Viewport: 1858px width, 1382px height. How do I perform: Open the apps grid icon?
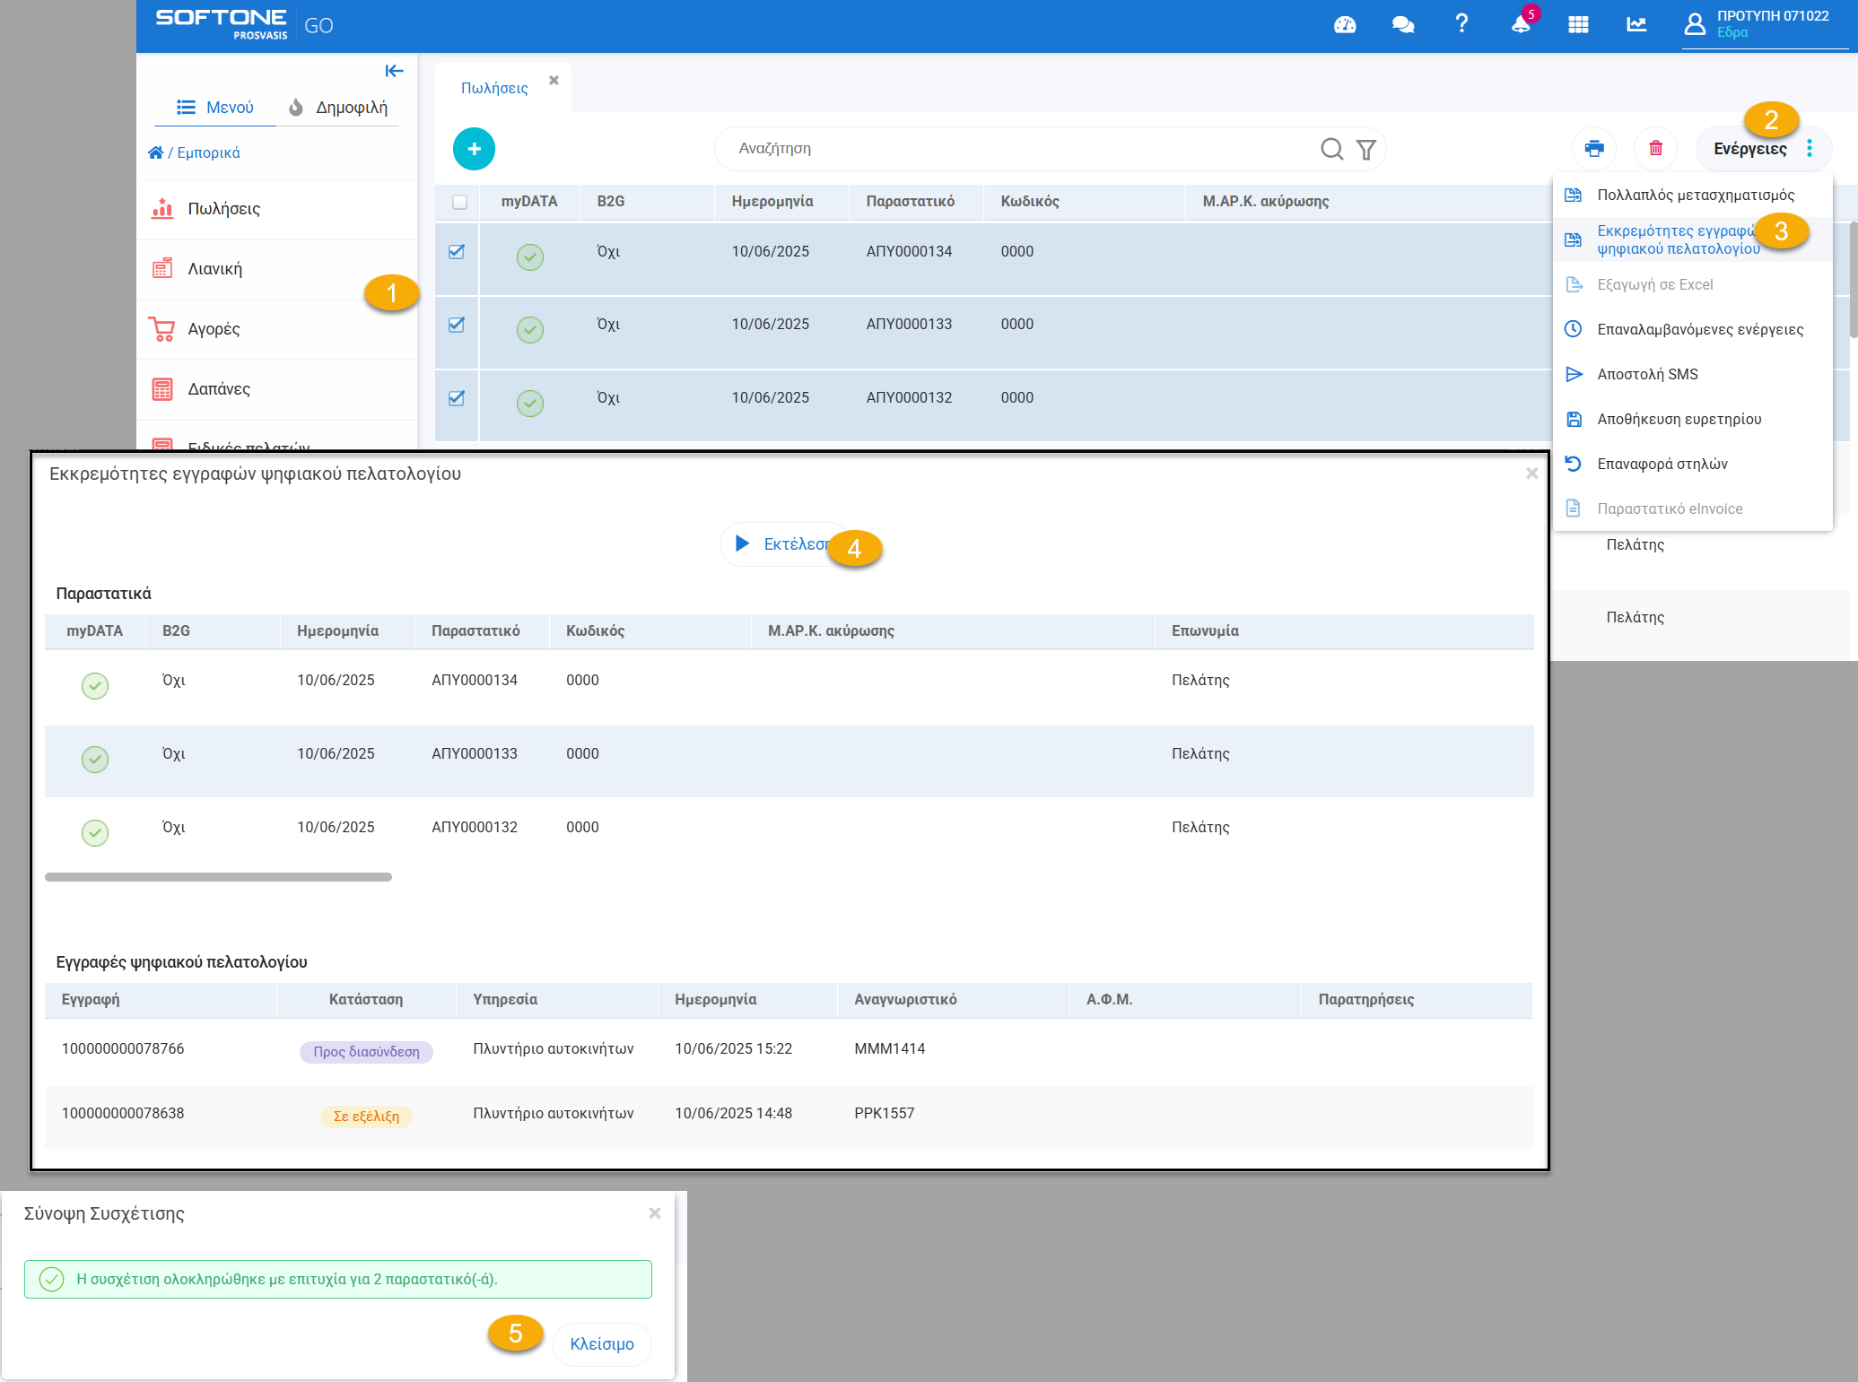[1578, 25]
